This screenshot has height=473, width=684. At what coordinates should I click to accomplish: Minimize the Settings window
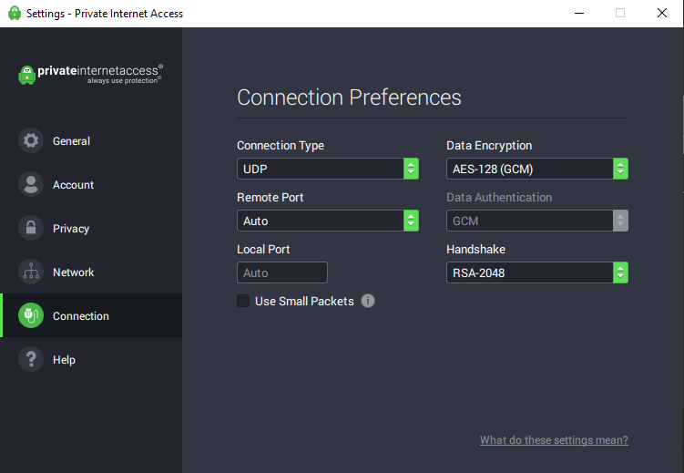tap(579, 13)
